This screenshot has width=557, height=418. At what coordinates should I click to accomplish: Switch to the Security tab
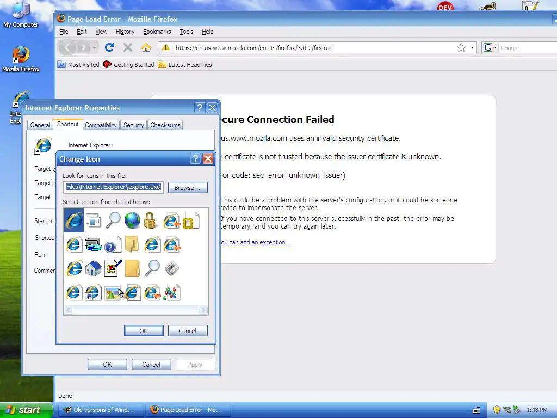(x=134, y=125)
